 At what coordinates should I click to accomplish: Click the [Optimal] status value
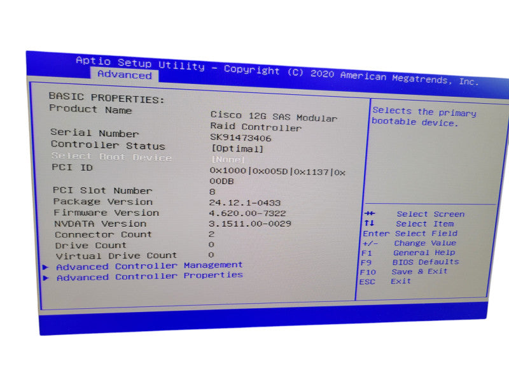(237, 148)
